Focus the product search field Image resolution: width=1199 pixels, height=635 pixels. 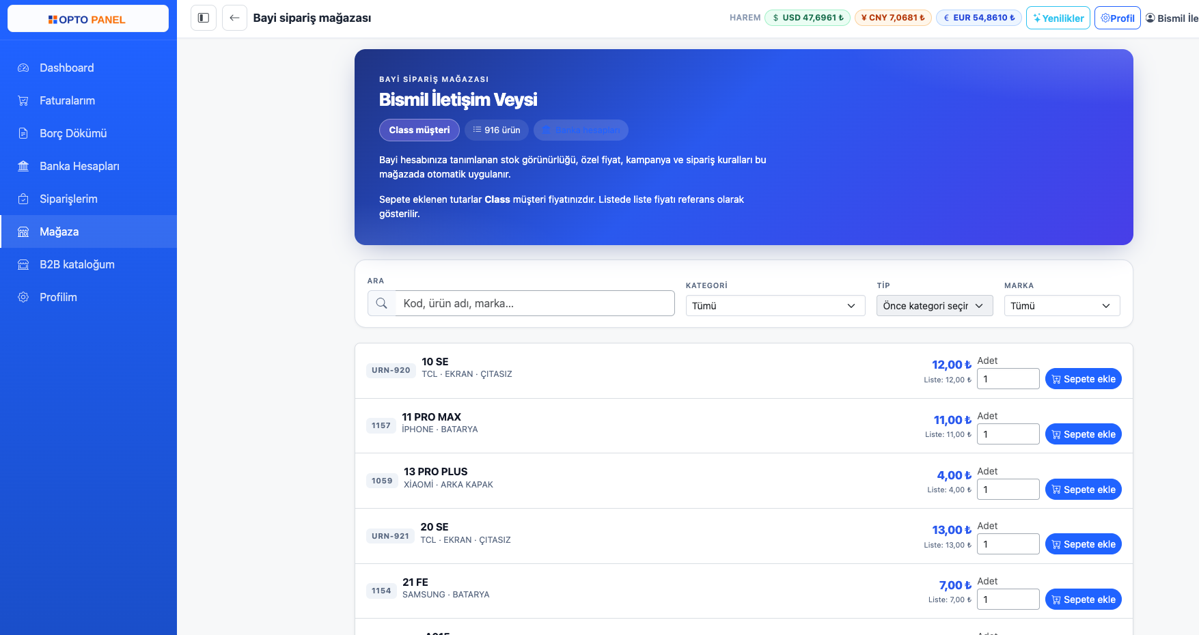pos(535,303)
